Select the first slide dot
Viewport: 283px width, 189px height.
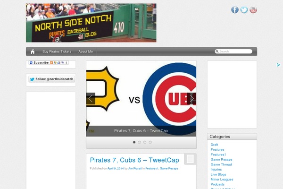click(x=134, y=142)
